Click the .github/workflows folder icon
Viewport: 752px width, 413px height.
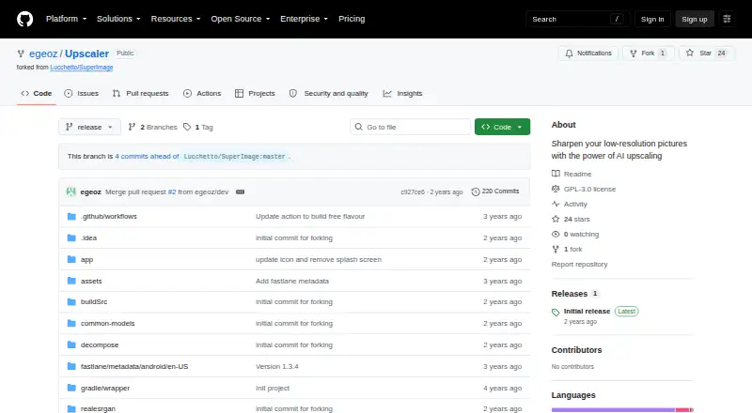(71, 217)
